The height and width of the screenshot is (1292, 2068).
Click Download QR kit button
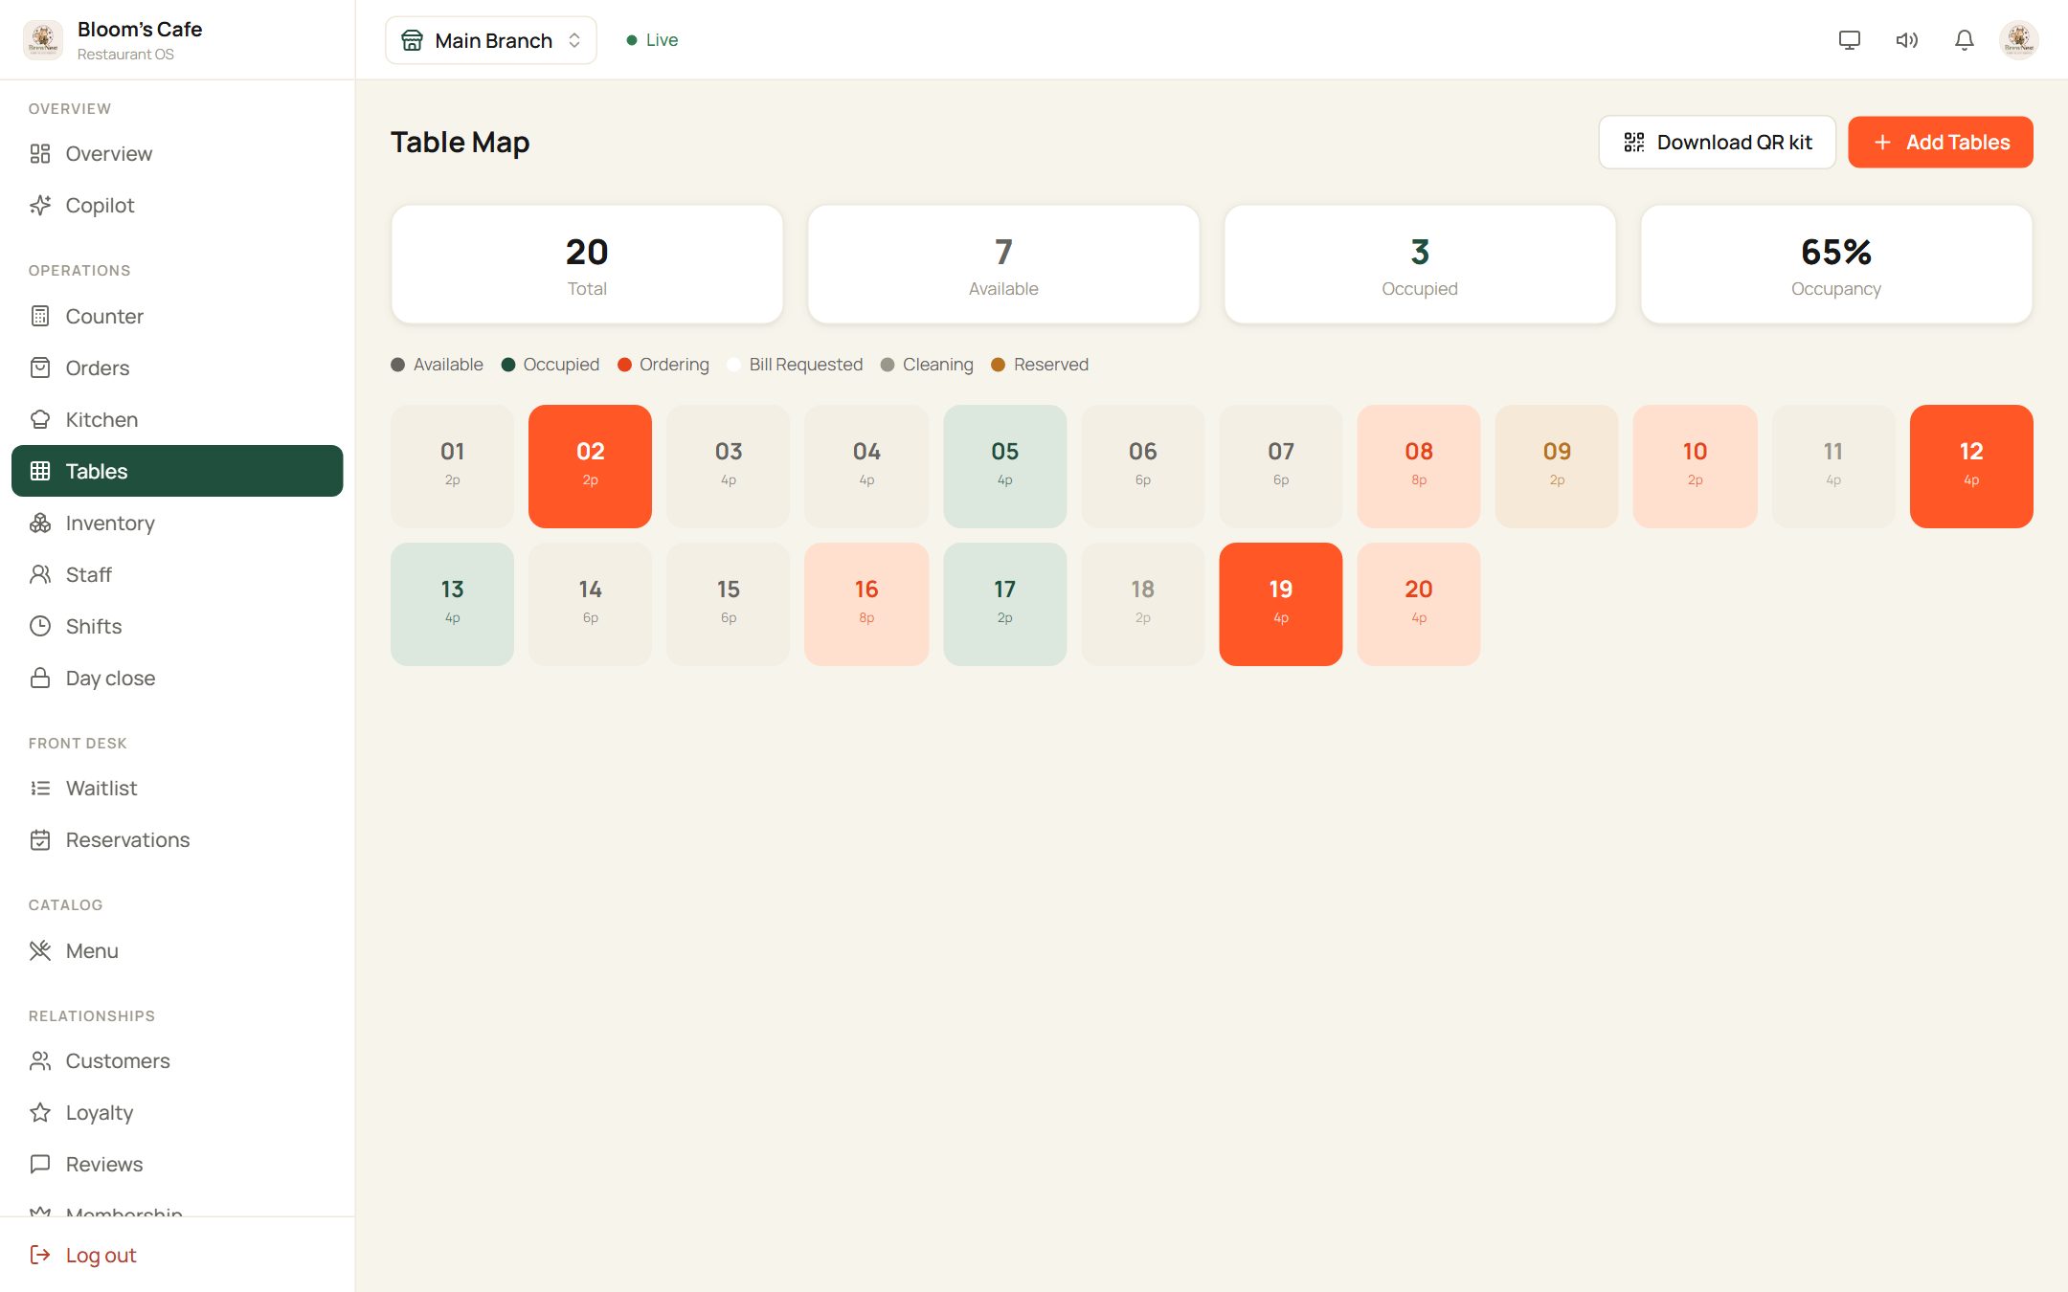click(x=1718, y=143)
